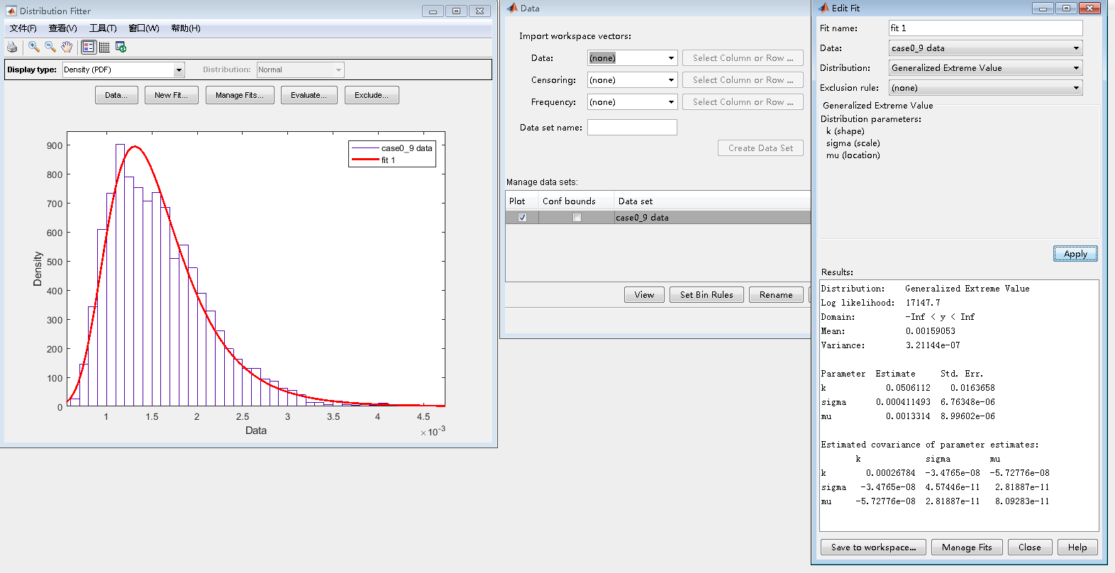Image resolution: width=1115 pixels, height=573 pixels.
Task: Print the figure via printer icon
Action: click(12, 47)
